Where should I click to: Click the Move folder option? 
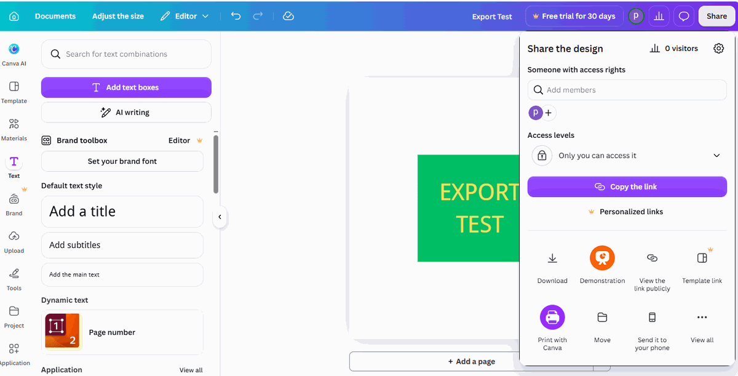point(602,325)
